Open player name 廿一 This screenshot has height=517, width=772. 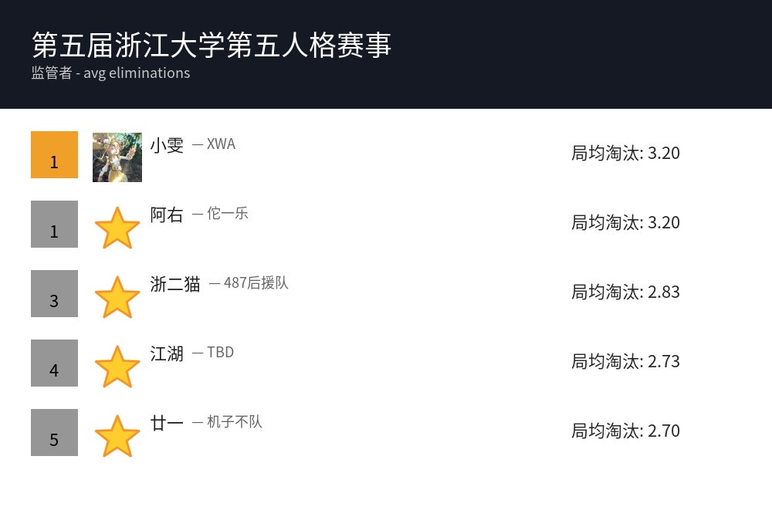(167, 423)
